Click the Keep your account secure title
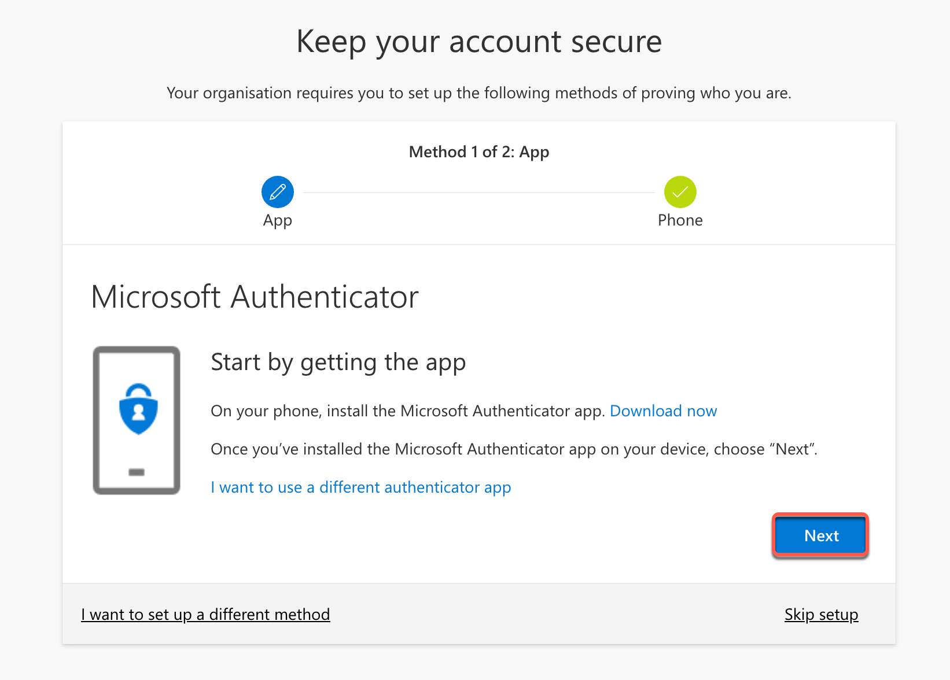Viewport: 950px width, 680px height. point(478,42)
